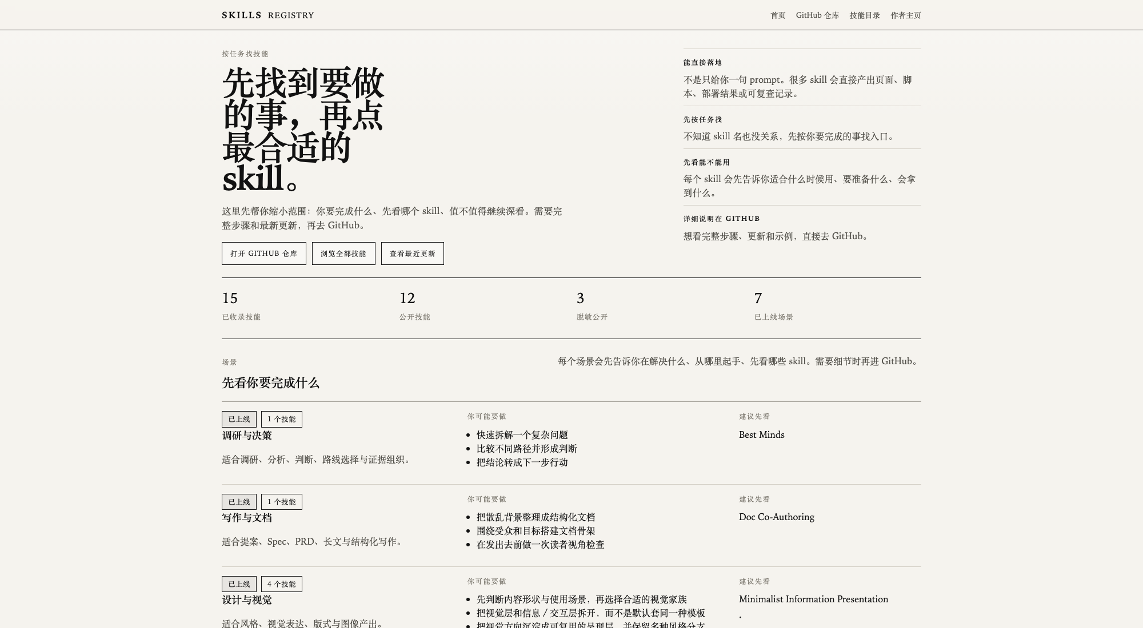
Task: Select the 3 脱敏公开 statistic
Action: click(592, 306)
